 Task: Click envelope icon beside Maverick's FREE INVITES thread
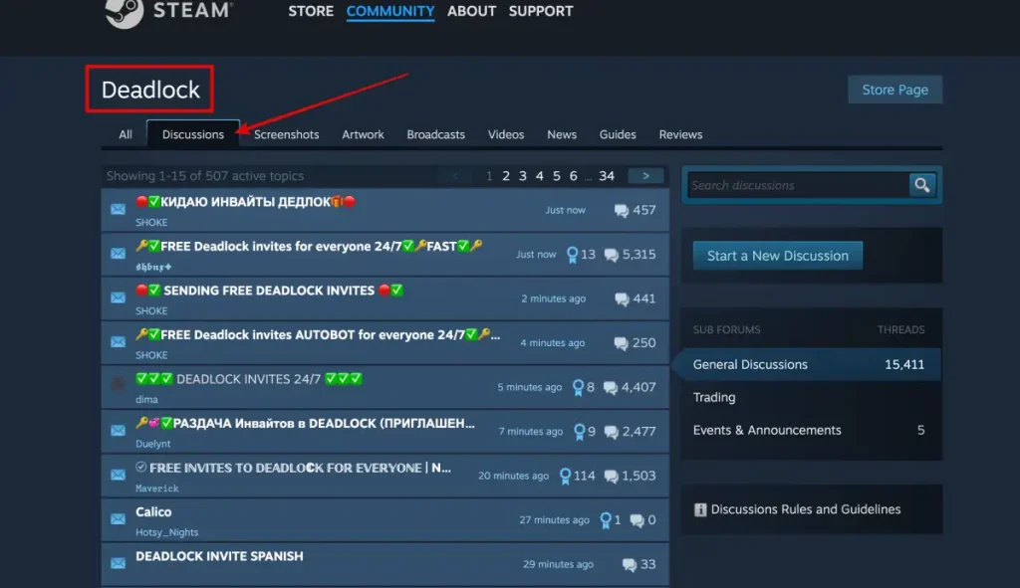(118, 475)
